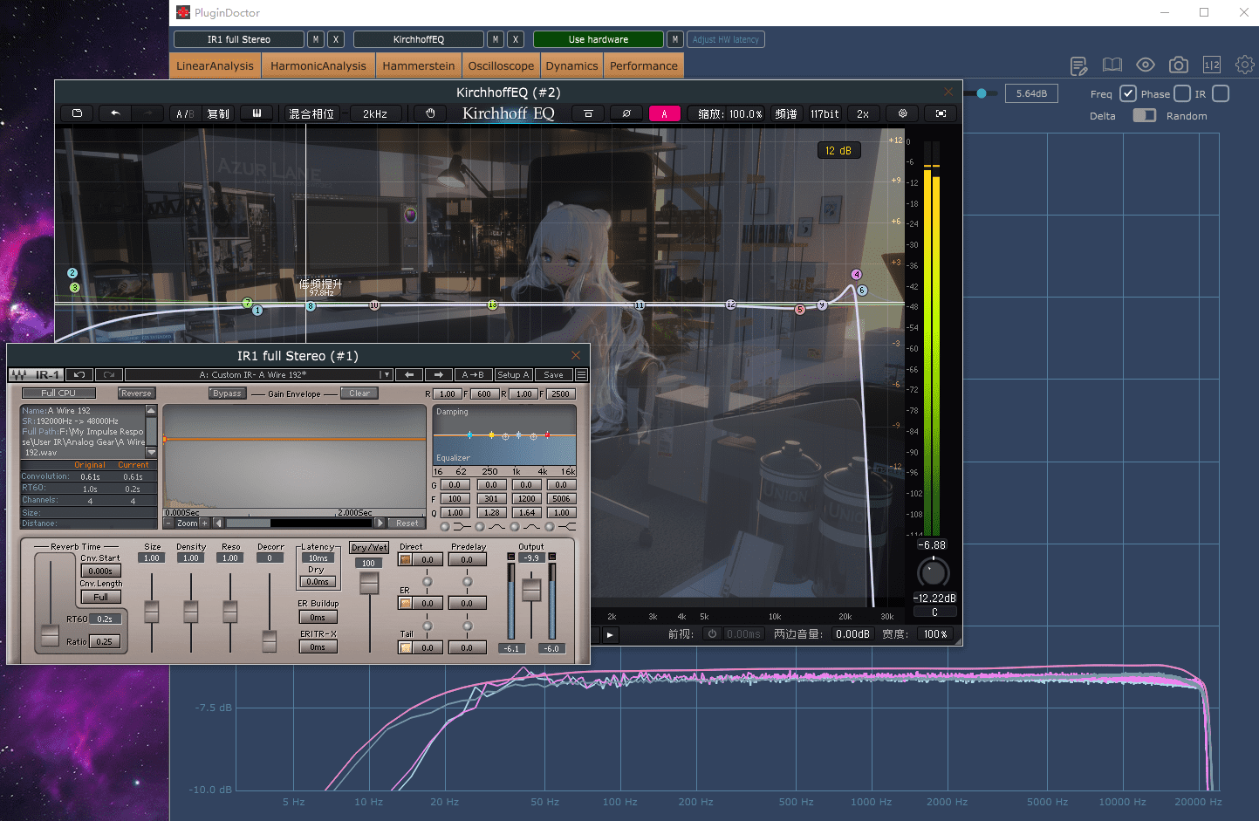Viewport: 1259px width, 821px height.
Task: Open KirchhoffEQ preset folder icon
Action: [x=77, y=113]
